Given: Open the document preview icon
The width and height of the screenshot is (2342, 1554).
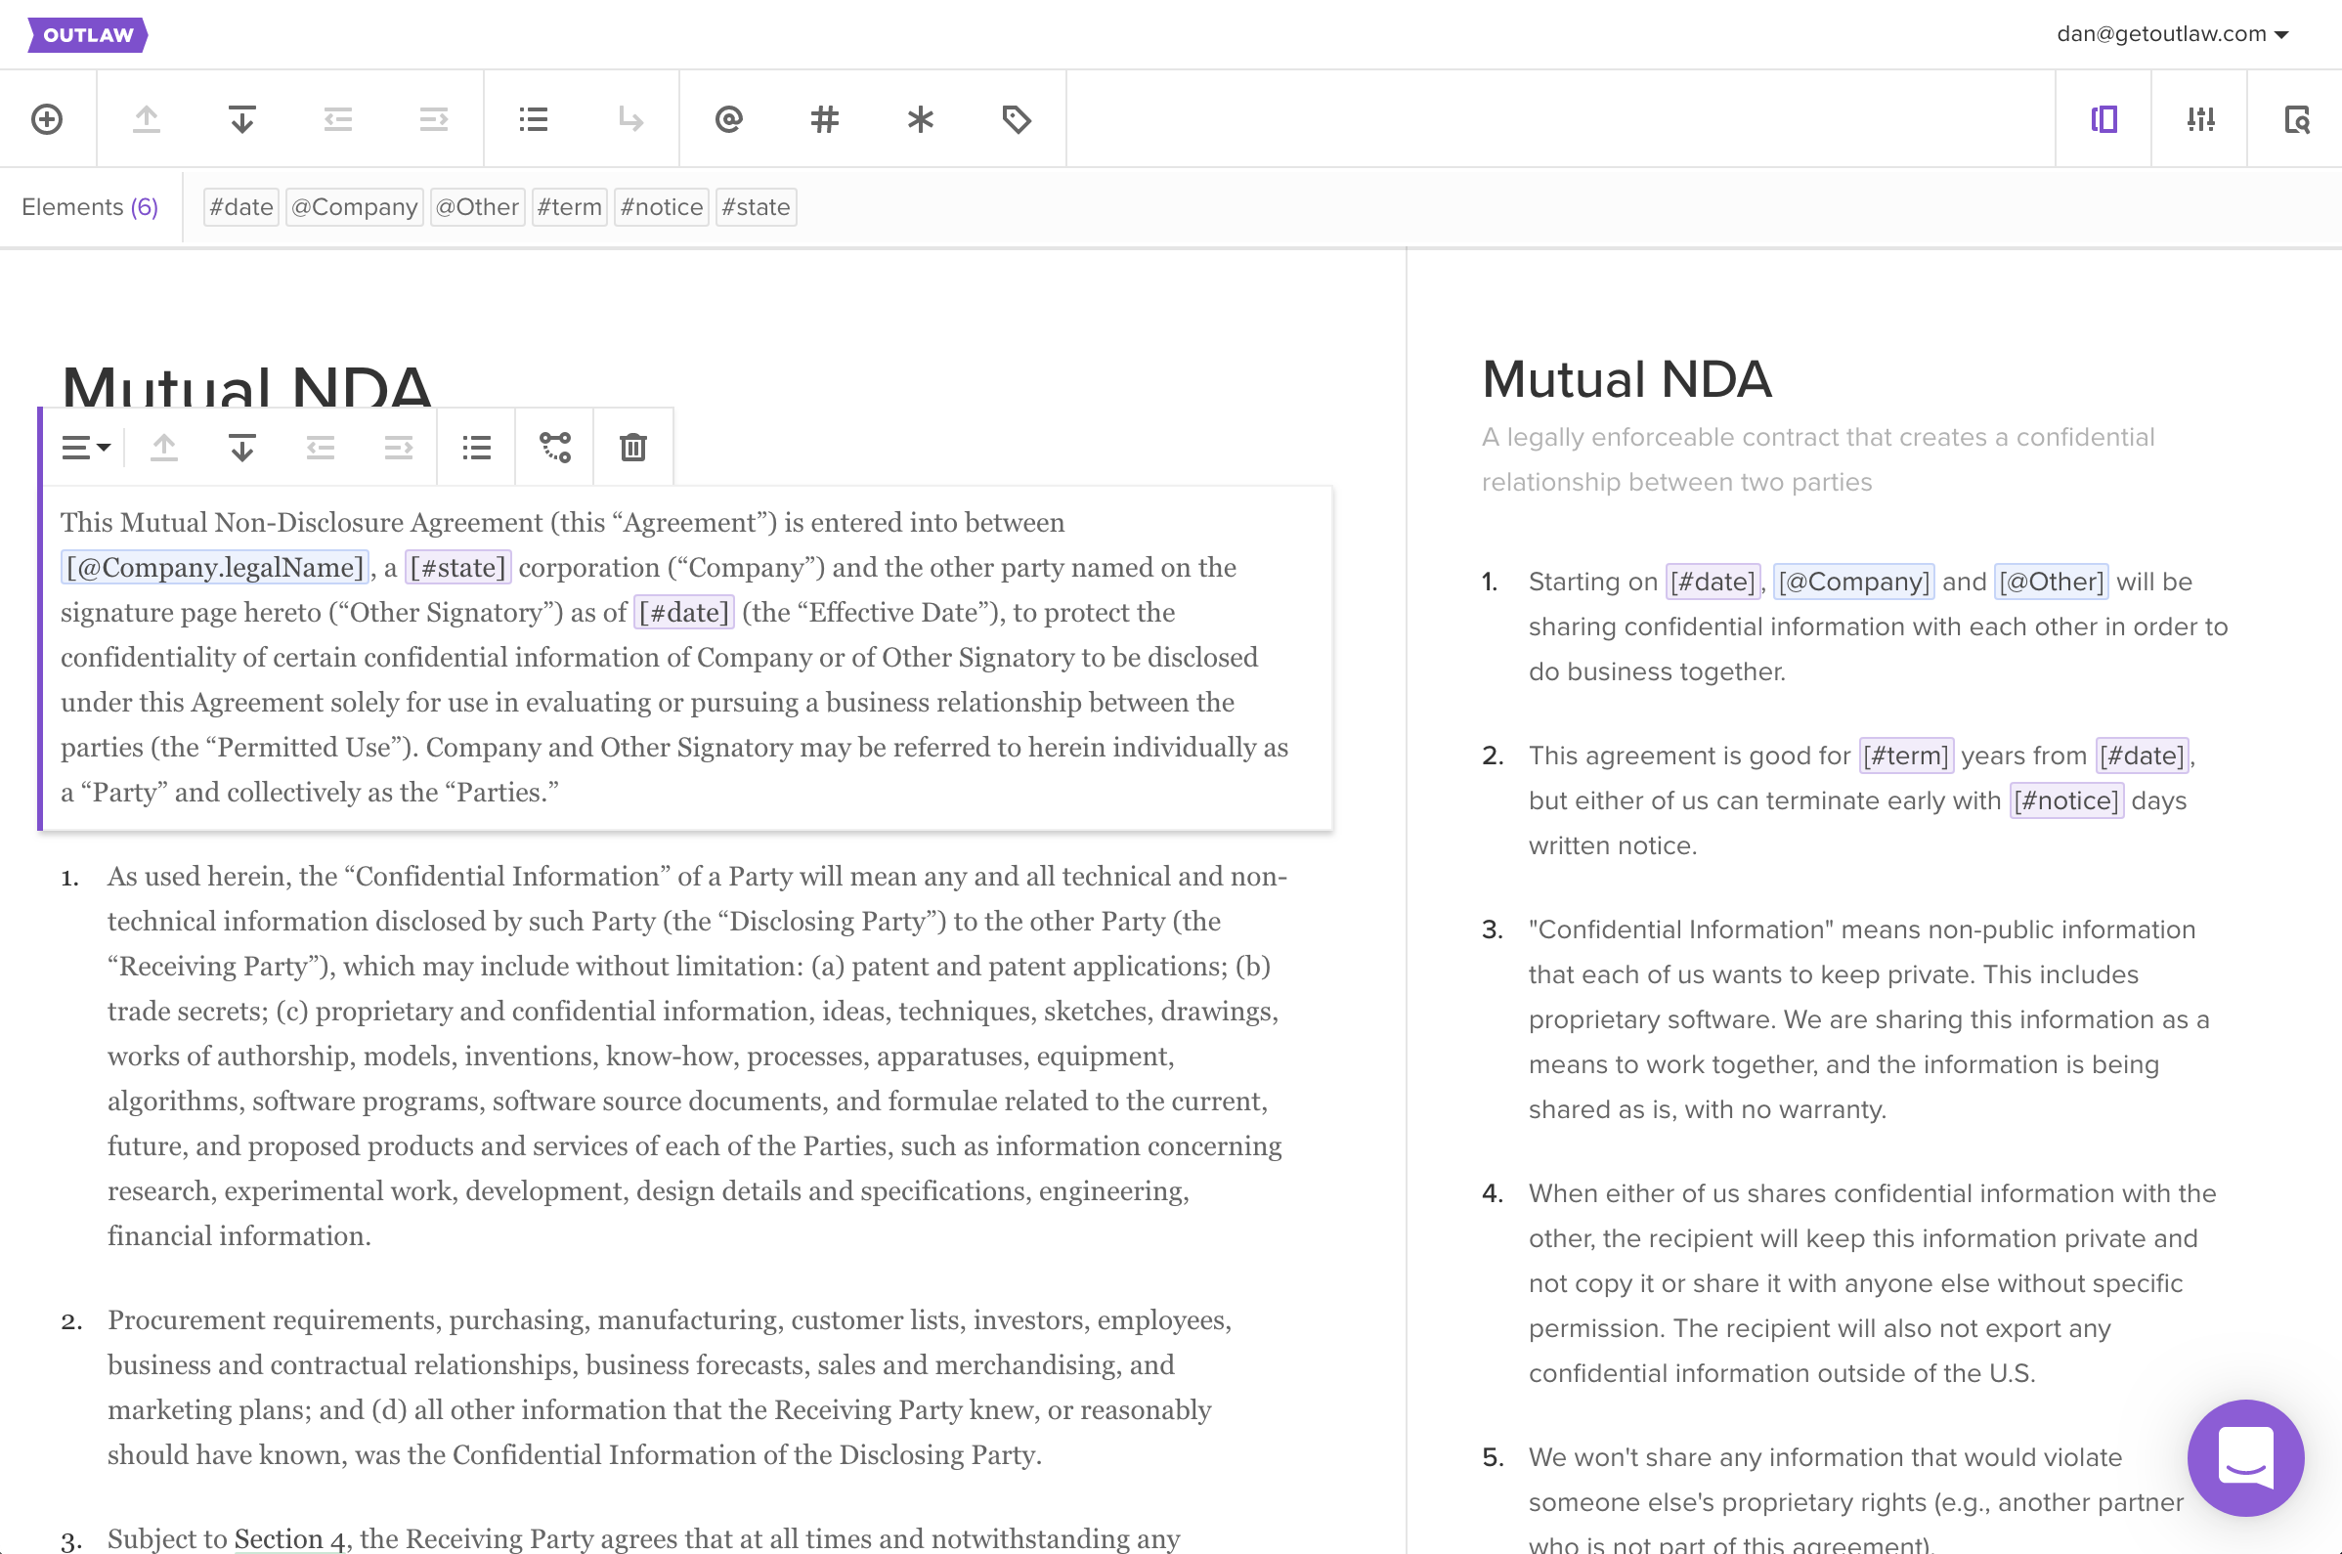Looking at the screenshot, I should click(2296, 120).
